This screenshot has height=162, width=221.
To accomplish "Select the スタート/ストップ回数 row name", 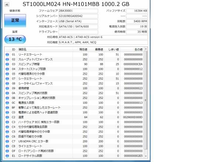I will click(32, 69).
